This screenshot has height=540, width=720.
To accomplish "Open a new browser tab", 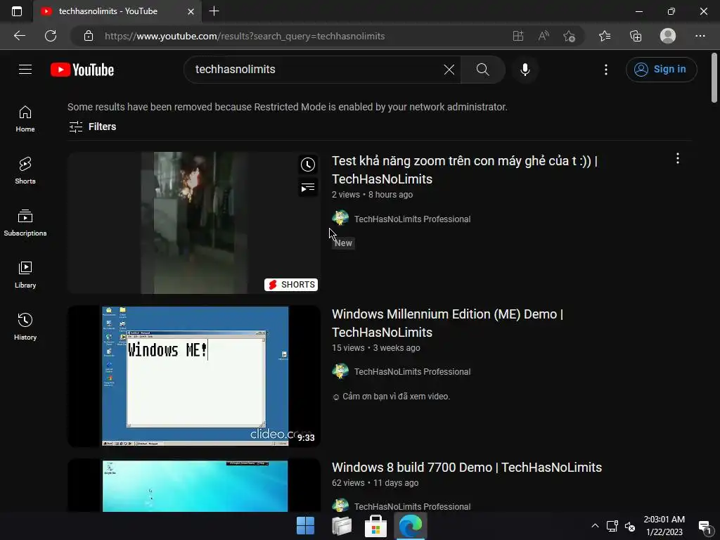I will pos(214,11).
